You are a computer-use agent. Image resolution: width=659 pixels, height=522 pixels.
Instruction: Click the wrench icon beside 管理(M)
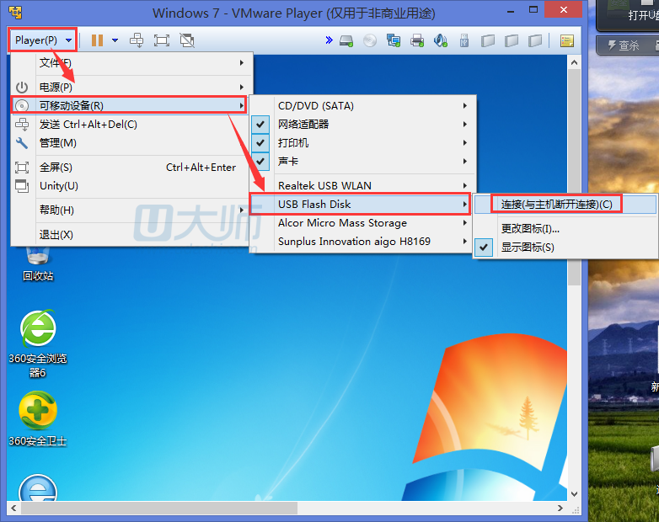22,143
